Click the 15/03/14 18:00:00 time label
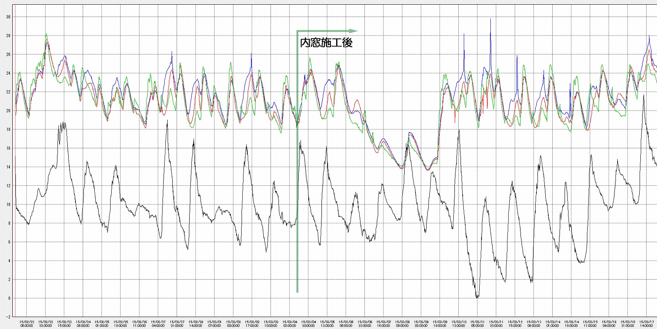 point(572,324)
